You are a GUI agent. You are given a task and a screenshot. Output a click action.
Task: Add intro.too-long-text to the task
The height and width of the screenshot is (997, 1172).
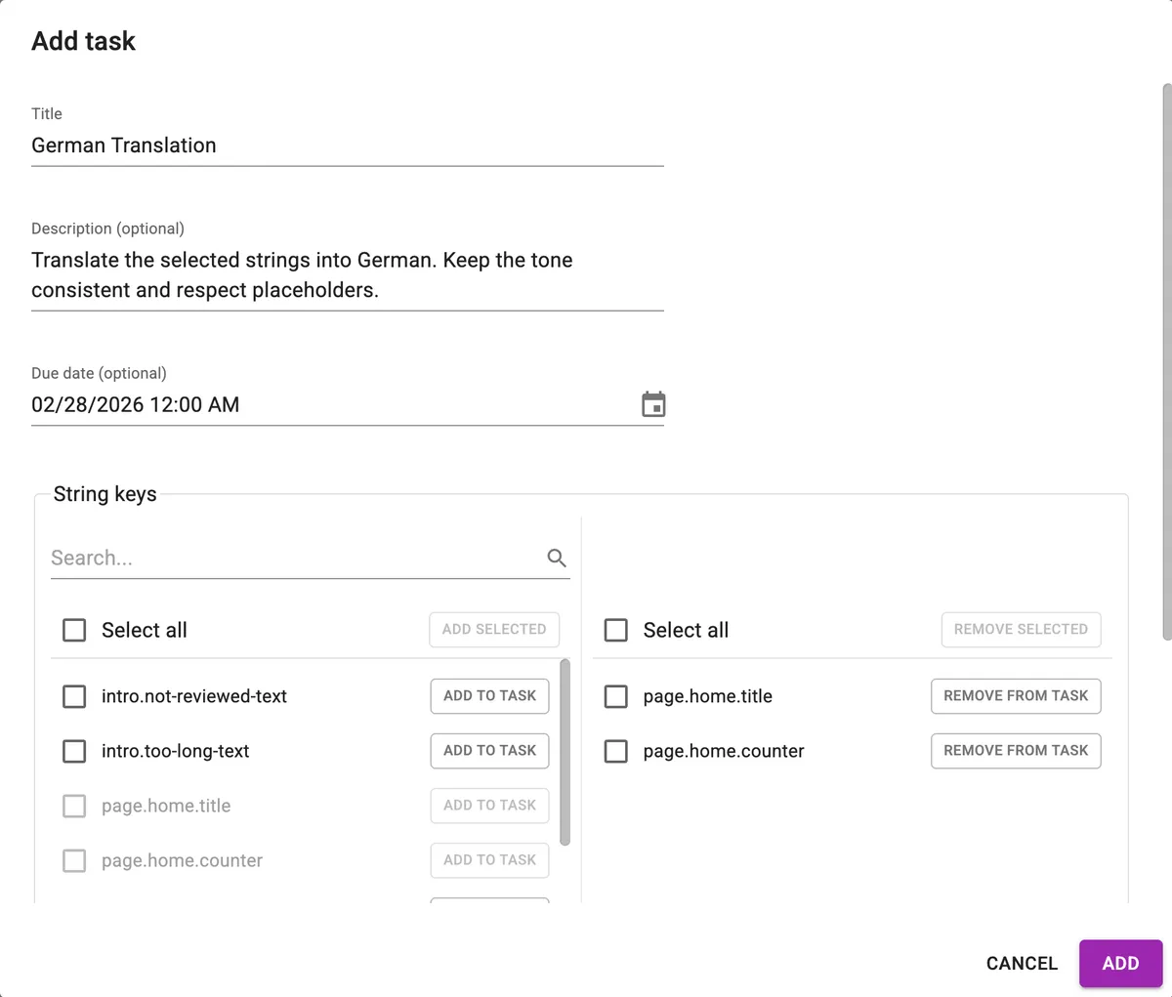click(488, 751)
